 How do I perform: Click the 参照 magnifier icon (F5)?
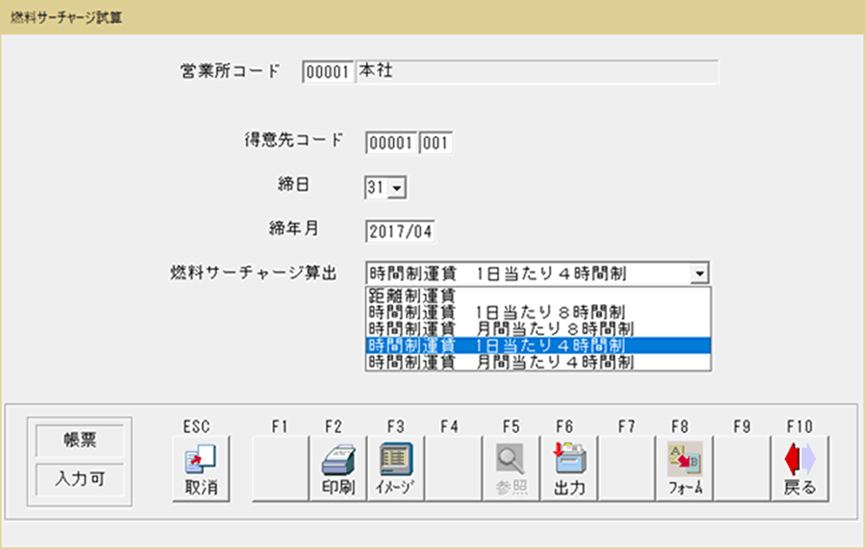511,468
